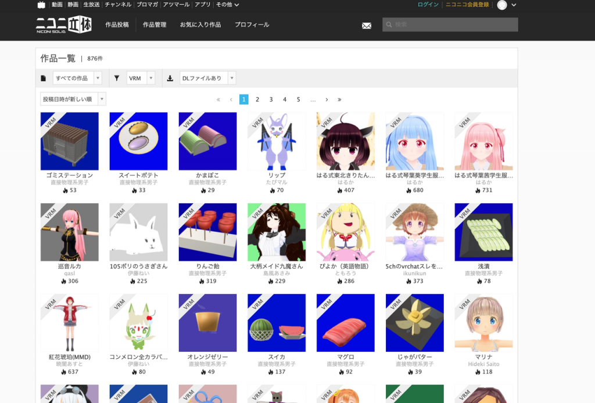Open 静画 in top bar
Image resolution: width=595 pixels, height=403 pixels.
coord(73,5)
